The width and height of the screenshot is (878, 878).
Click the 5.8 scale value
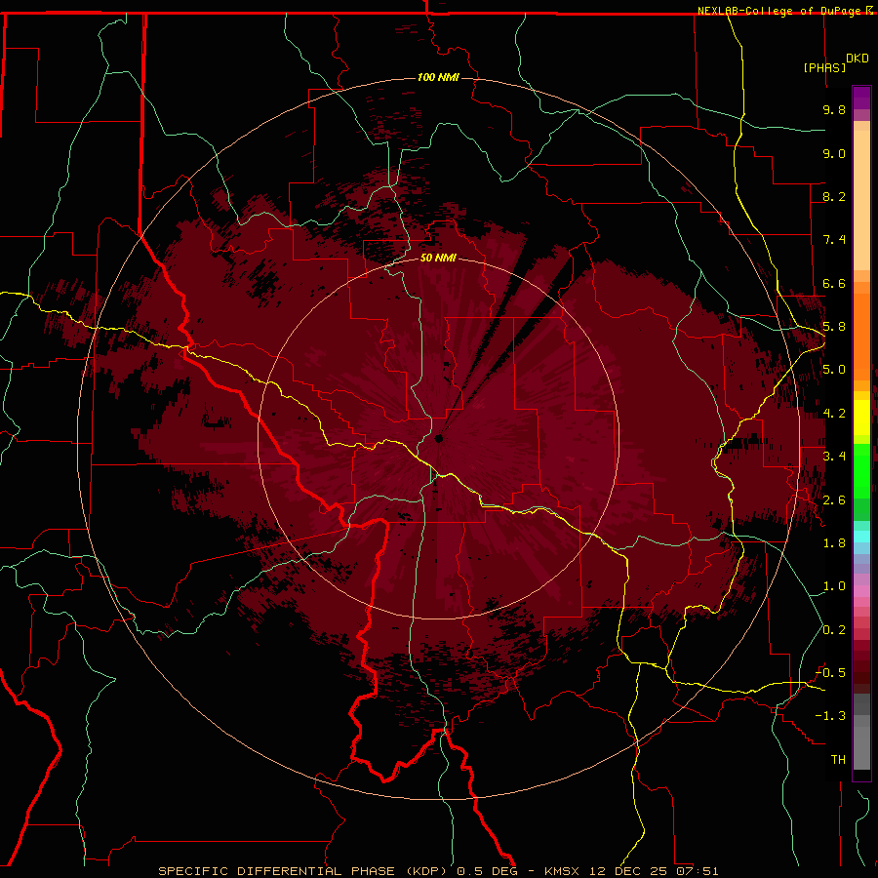click(834, 327)
